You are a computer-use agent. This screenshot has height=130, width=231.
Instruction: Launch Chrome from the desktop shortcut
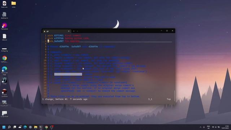pyautogui.click(x=4, y=59)
